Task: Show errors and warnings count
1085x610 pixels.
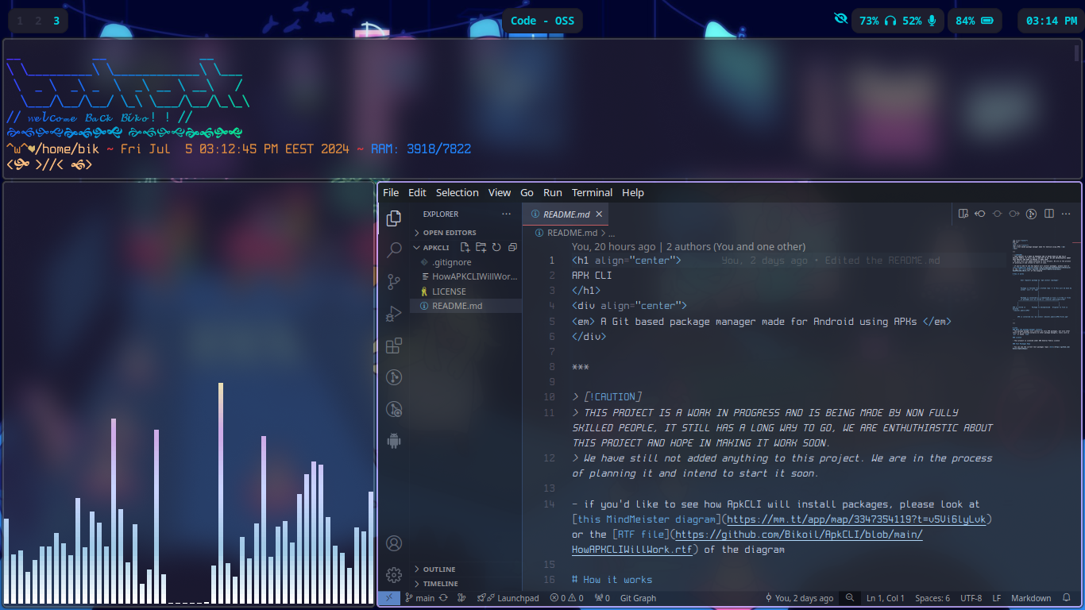Action: tap(567, 598)
